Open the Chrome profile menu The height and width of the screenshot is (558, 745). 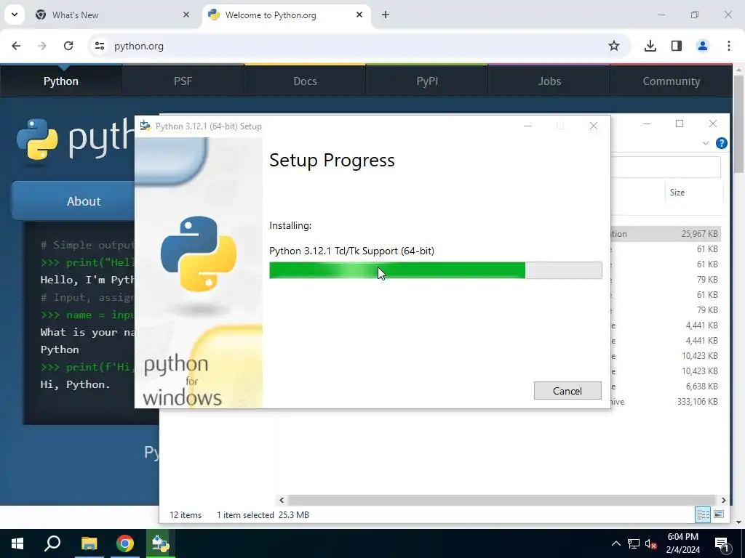(702, 46)
